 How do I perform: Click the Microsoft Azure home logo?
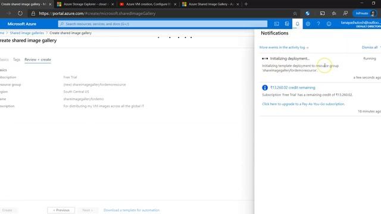(x=22, y=24)
